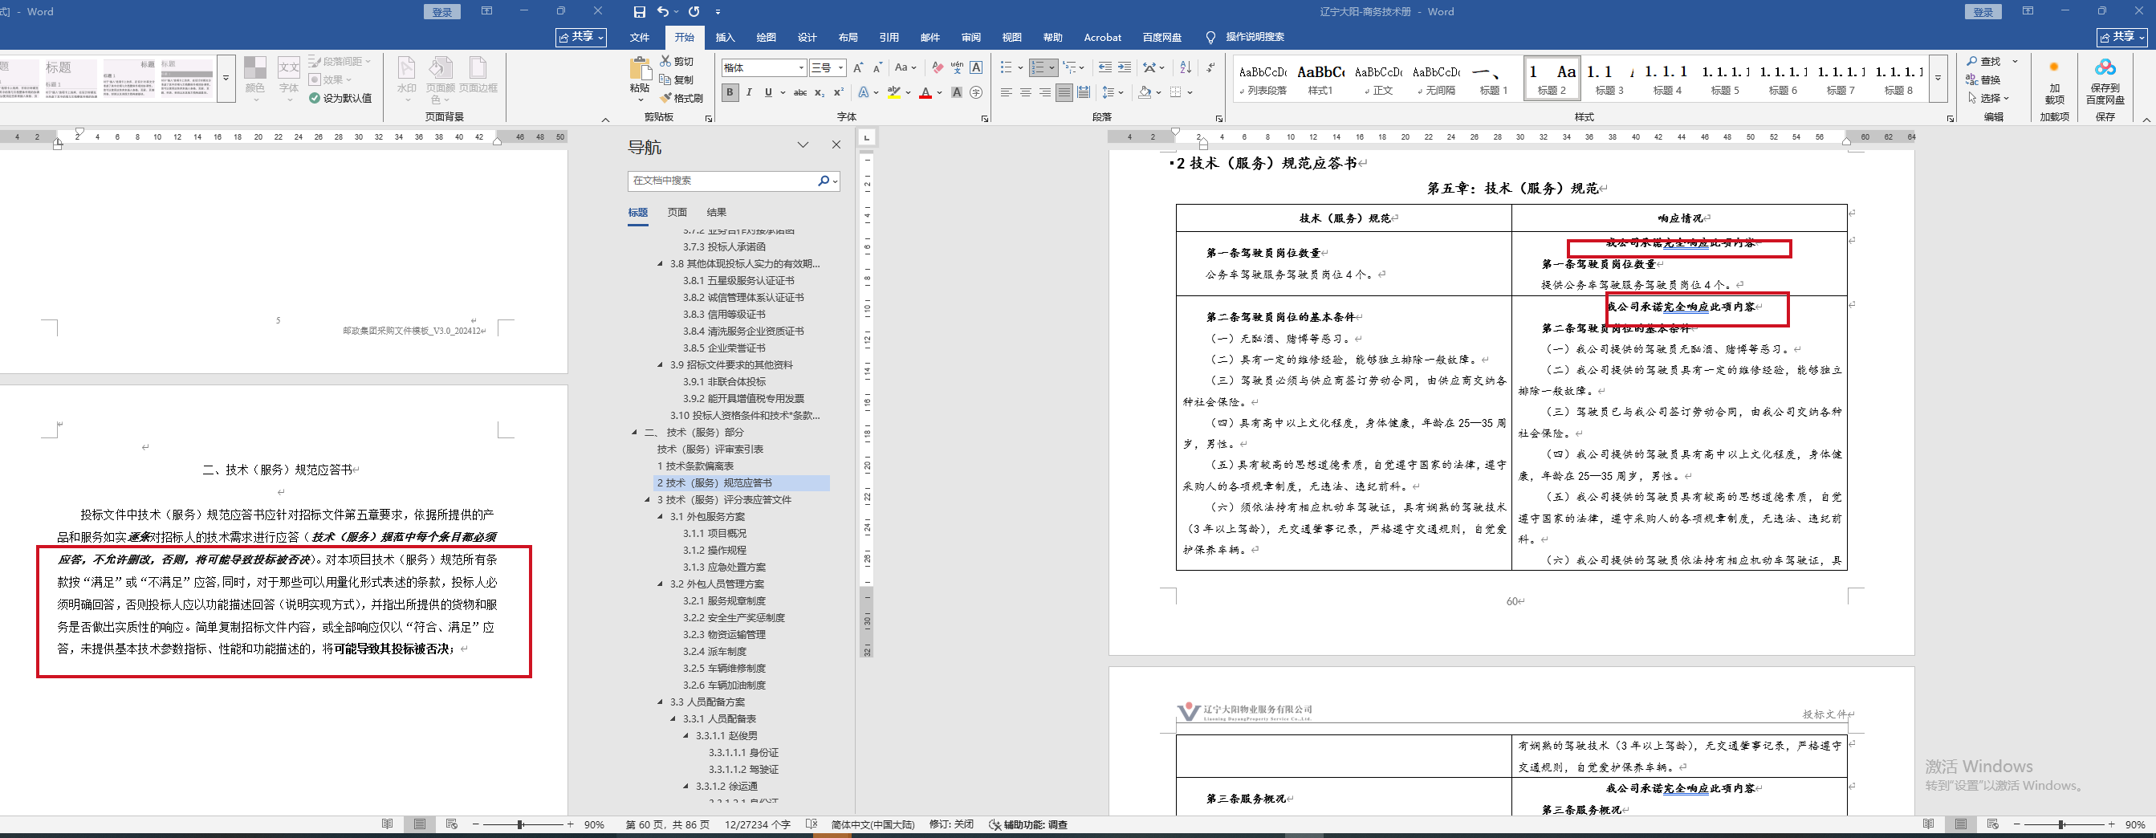The image size is (2156, 838).
Task: Undo the last action
Action: pyautogui.click(x=663, y=12)
